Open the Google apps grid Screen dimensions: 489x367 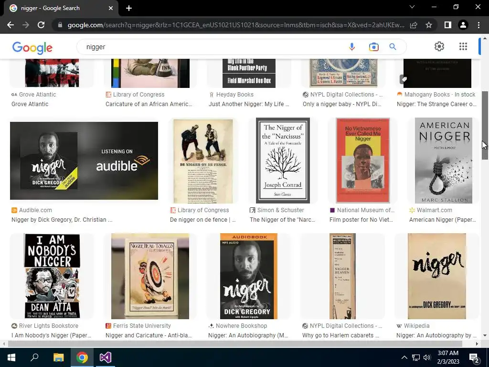(463, 46)
